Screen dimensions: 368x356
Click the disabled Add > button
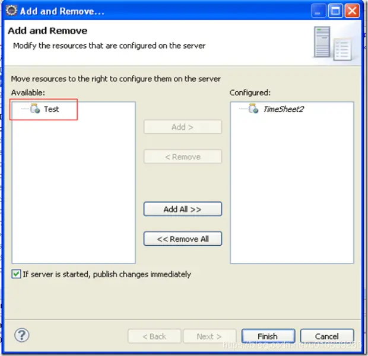click(183, 127)
